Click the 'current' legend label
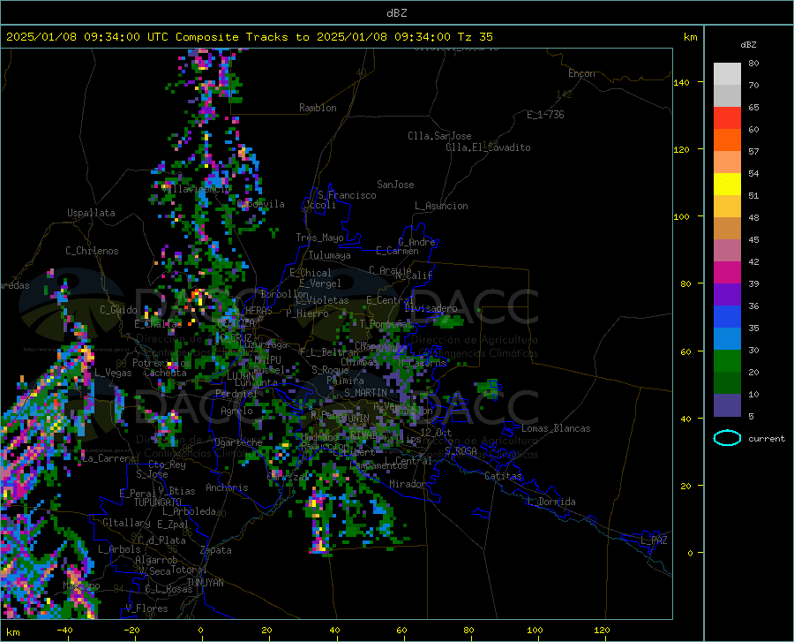Screen dimensions: 794x642 pyautogui.click(x=766, y=438)
